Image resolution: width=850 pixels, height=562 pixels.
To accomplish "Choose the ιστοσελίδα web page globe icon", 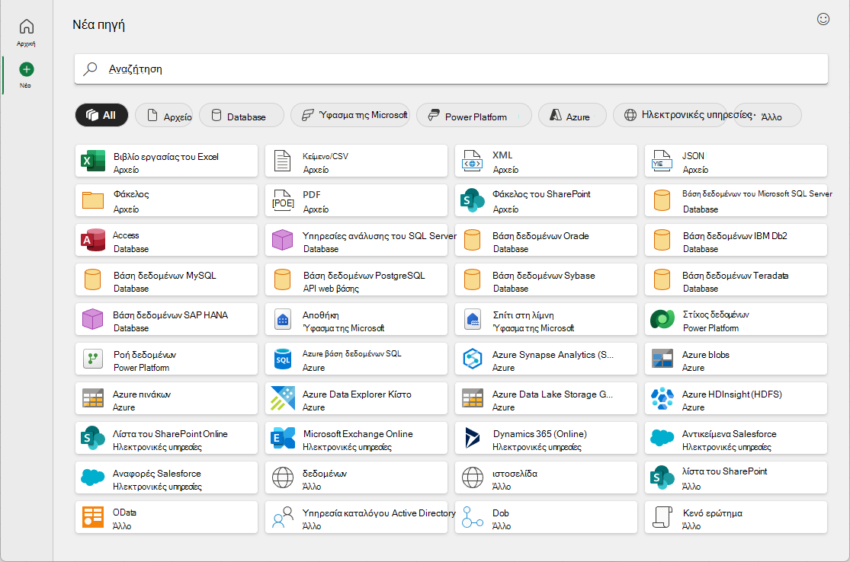I will click(x=472, y=477).
